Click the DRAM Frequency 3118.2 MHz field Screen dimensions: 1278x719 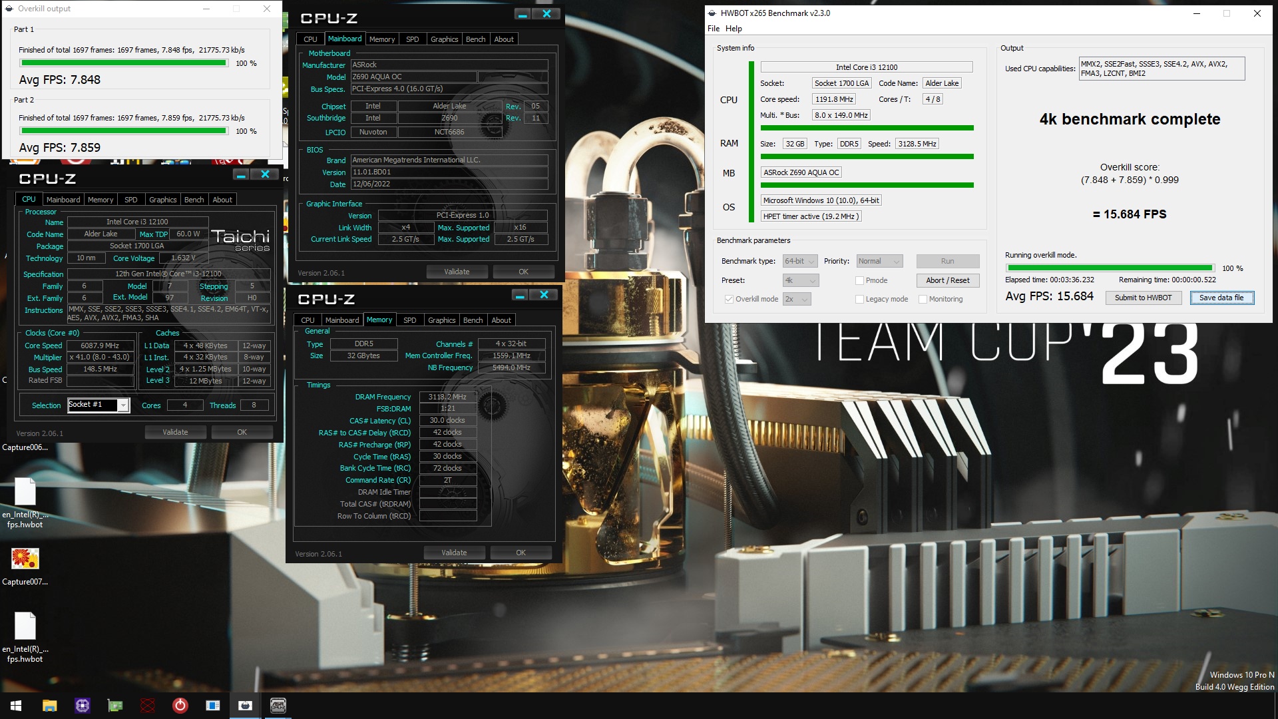[447, 397]
